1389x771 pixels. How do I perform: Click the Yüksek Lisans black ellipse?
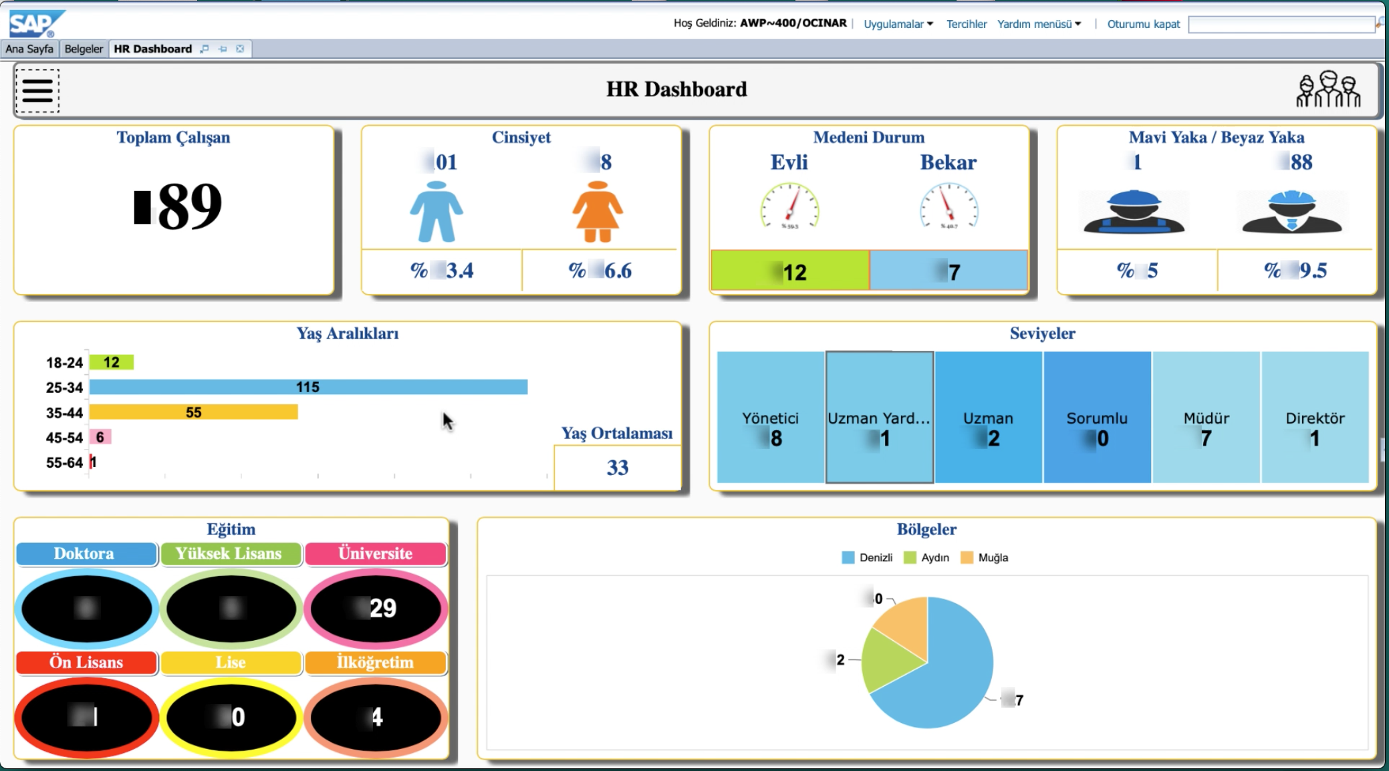231,609
